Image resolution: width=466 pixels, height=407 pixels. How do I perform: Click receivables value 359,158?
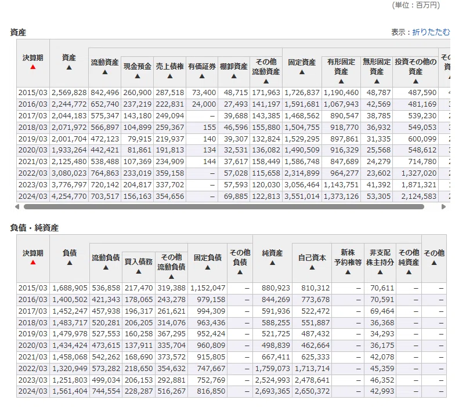170,173
